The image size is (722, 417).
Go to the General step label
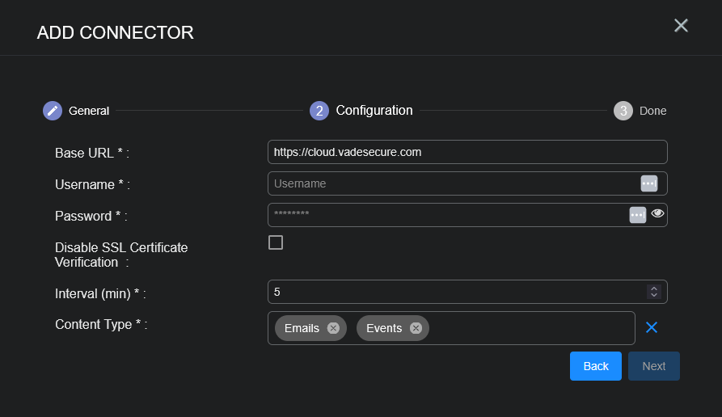(x=89, y=111)
